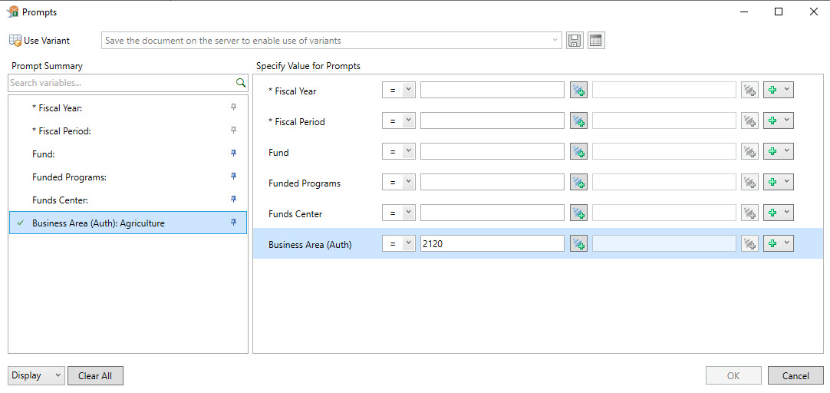This screenshot has height=393, width=830.
Task: Select Fiscal Year in the Prompt Summary
Action: coord(127,108)
